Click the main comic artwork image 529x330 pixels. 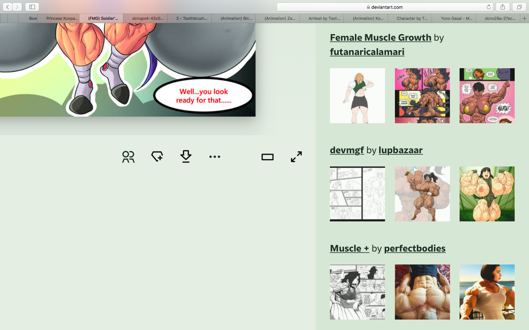[x=127, y=70]
